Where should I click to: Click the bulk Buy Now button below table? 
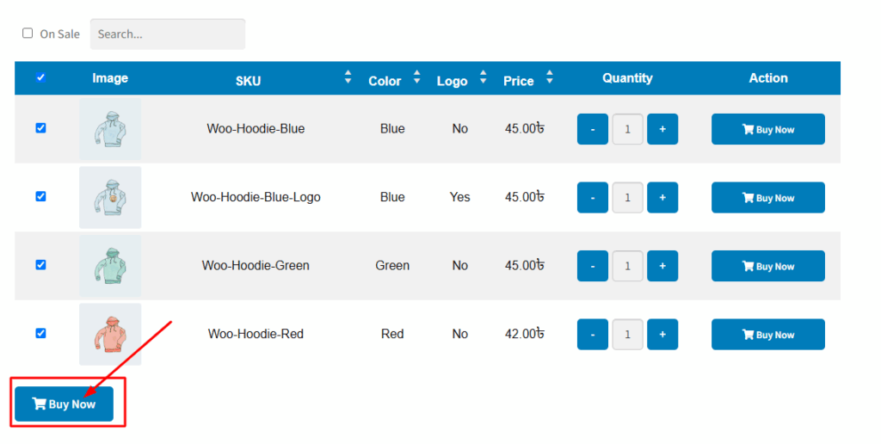[64, 404]
